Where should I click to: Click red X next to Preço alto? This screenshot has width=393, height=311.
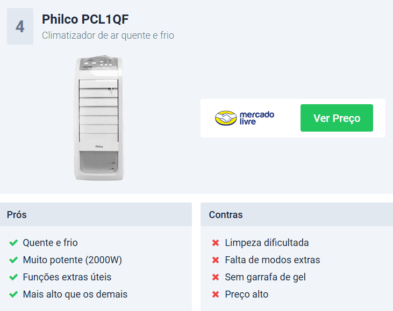(216, 294)
